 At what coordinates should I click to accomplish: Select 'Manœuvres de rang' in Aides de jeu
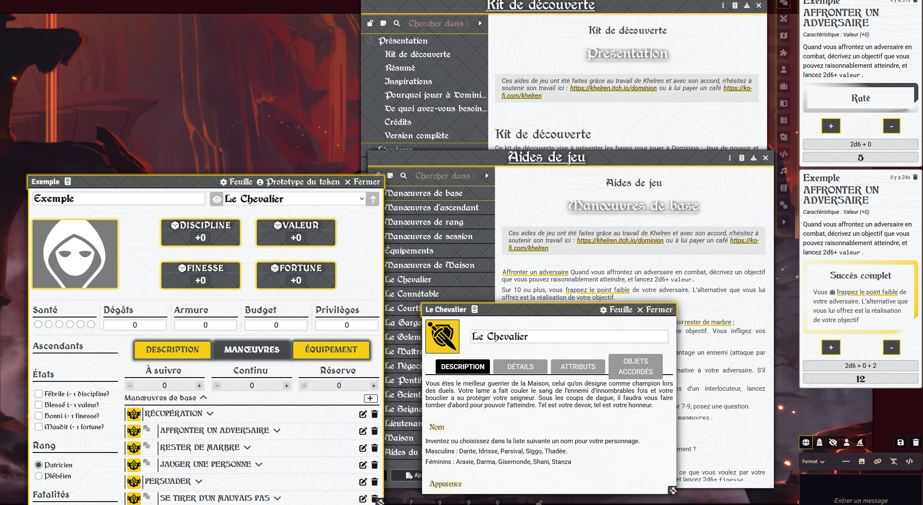(x=424, y=222)
